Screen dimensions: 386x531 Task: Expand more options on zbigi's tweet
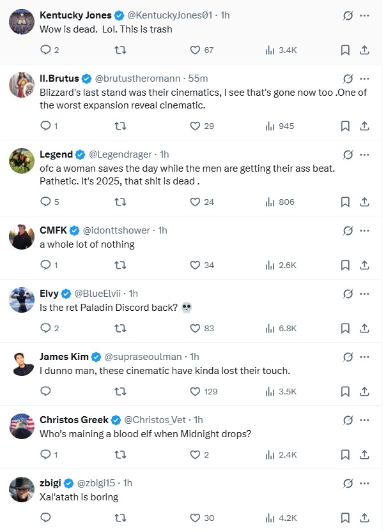pyautogui.click(x=365, y=483)
